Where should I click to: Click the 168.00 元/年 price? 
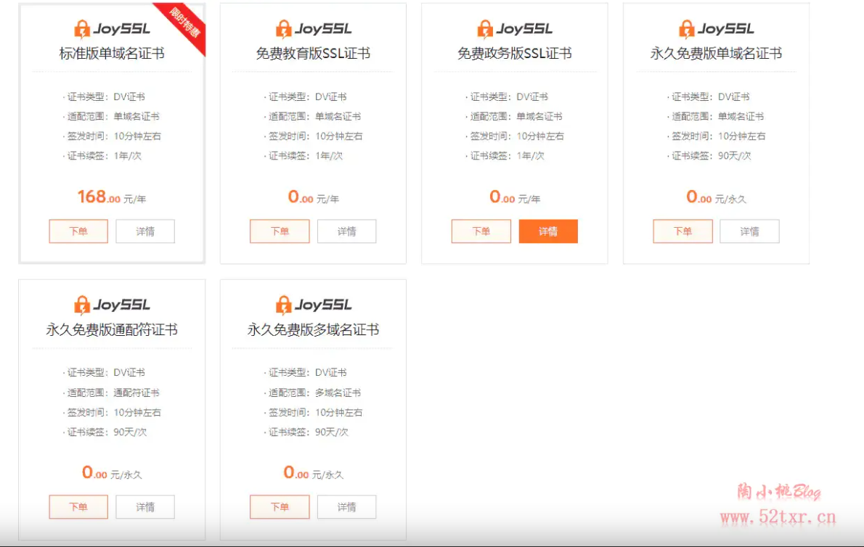point(112,197)
